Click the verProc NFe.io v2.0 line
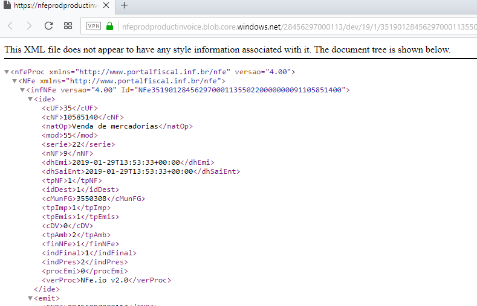Screen dimensions: 477x306 pyautogui.click(x=106, y=280)
